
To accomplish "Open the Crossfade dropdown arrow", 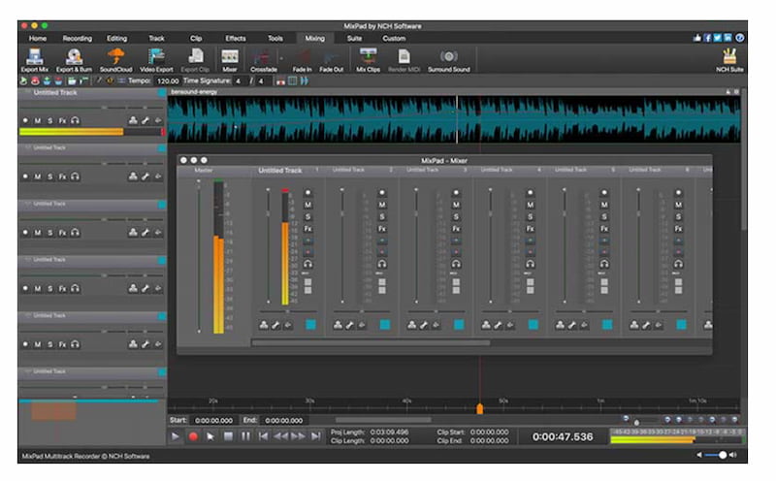I will click(x=281, y=58).
